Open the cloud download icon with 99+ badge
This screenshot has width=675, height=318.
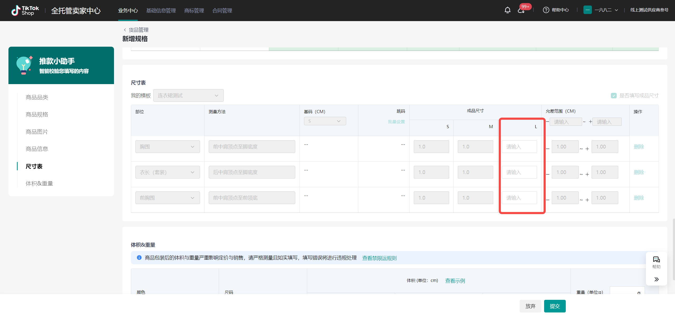521,10
